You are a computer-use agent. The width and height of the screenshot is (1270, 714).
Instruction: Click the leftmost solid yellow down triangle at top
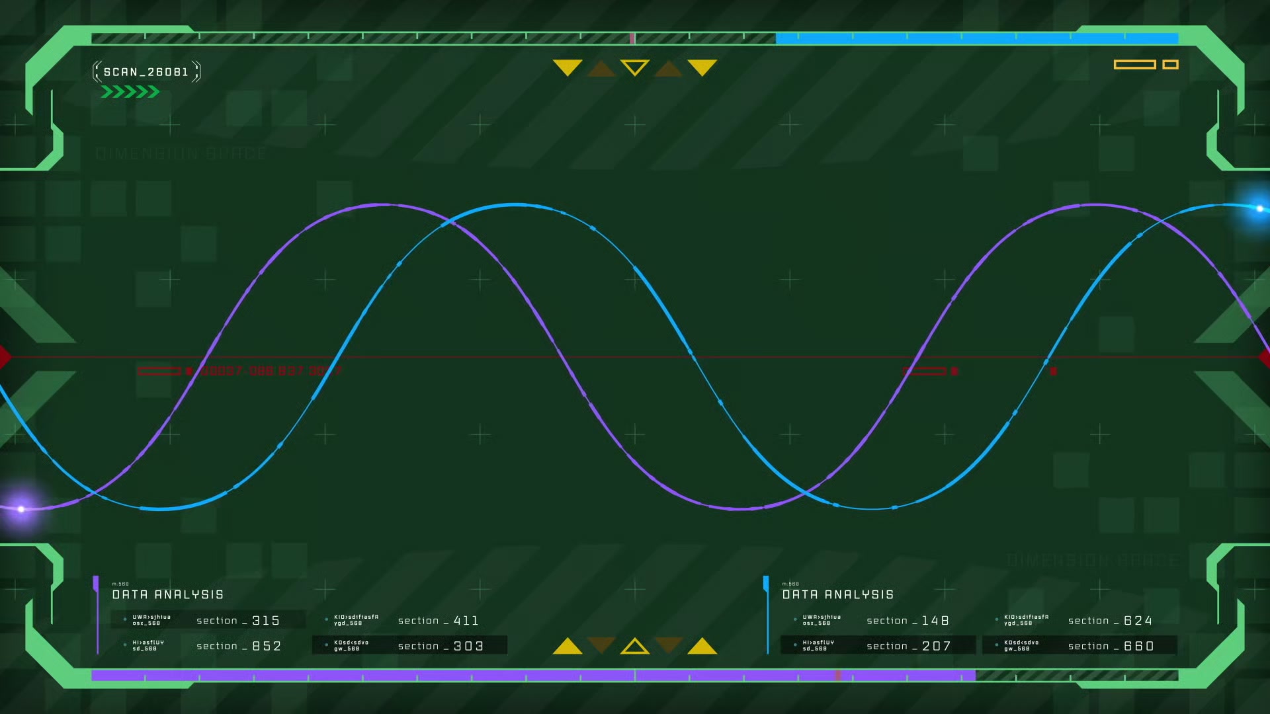tap(568, 67)
